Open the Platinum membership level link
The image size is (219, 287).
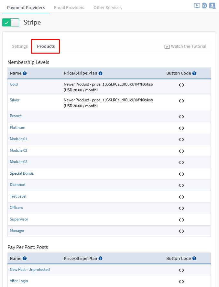[17, 128]
